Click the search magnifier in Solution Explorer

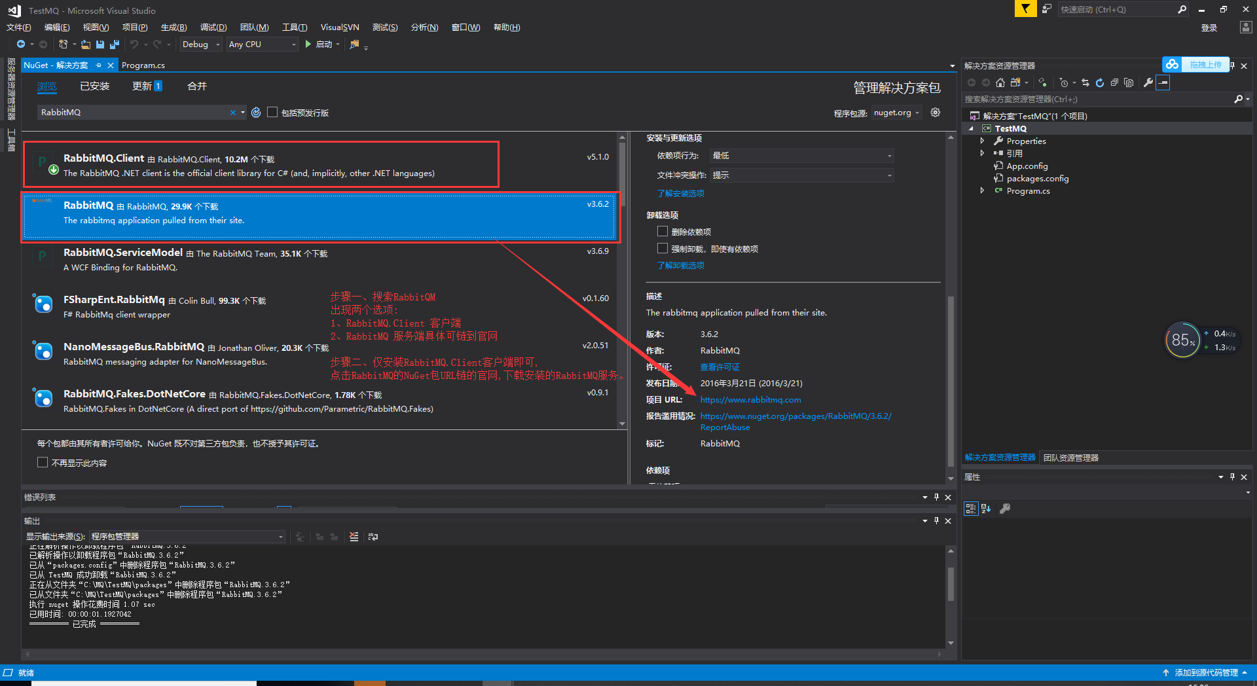[x=1238, y=99]
